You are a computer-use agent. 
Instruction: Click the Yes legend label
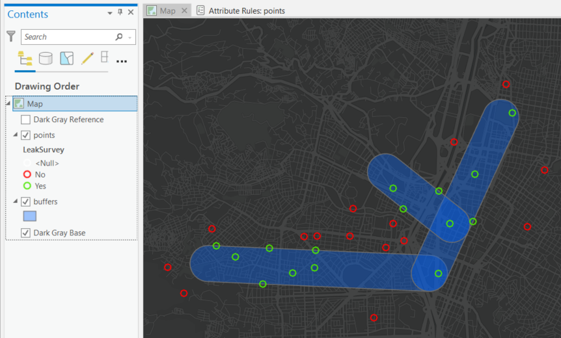(x=40, y=186)
